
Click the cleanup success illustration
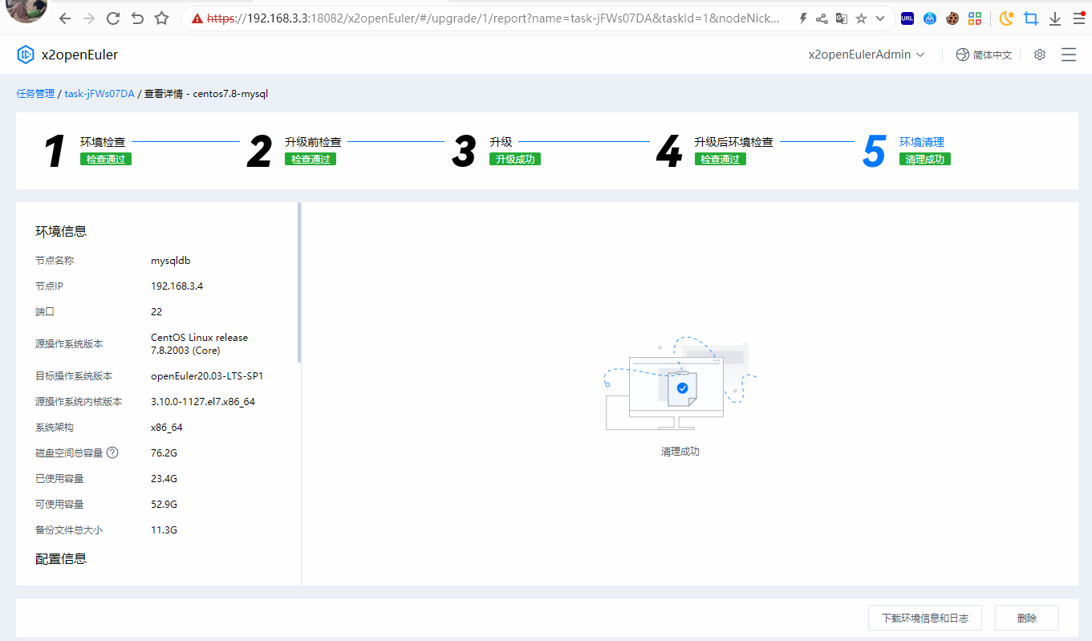click(x=680, y=383)
